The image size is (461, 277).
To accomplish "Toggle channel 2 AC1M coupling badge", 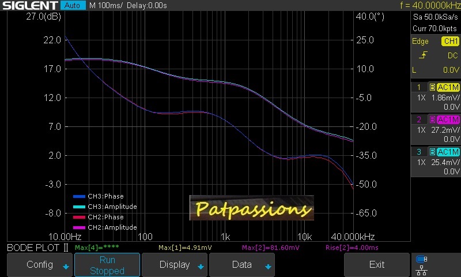I will point(448,119).
